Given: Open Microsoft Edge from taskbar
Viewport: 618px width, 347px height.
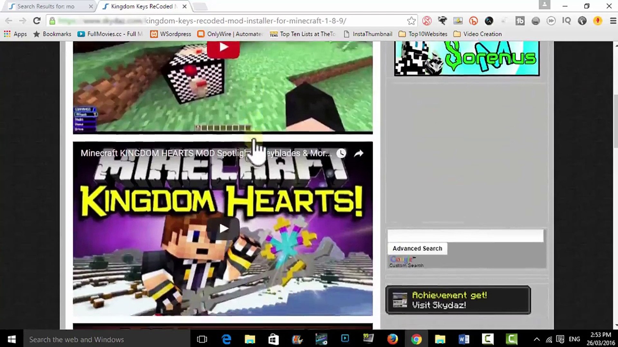Looking at the screenshot, I should [x=226, y=339].
